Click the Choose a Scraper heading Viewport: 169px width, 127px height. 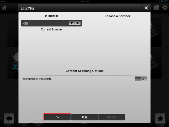coord(117,16)
